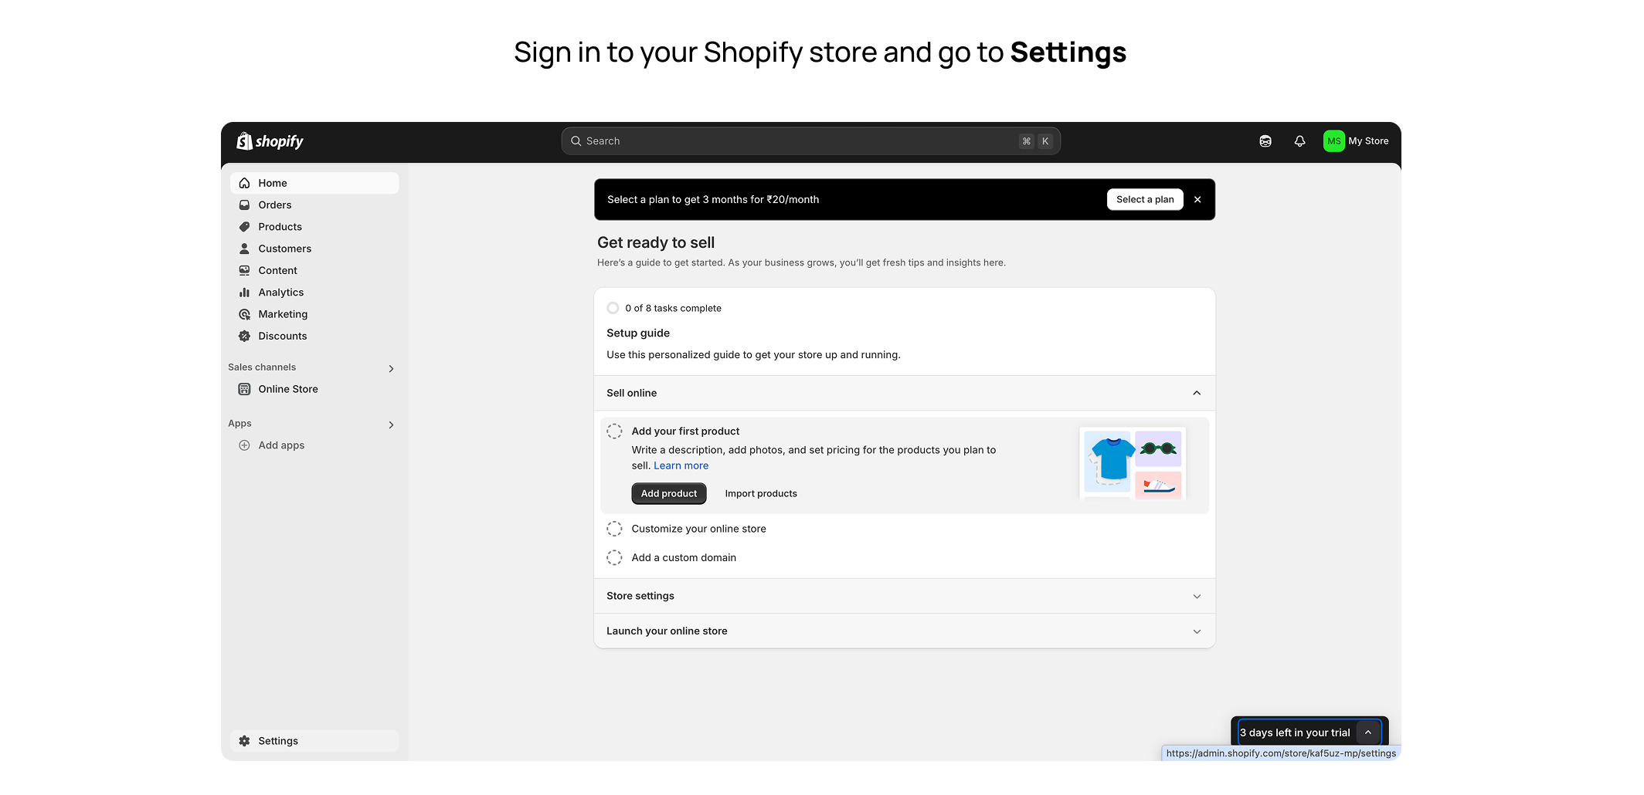
Task: Dismiss the select-a-plan banner
Action: 1197,200
